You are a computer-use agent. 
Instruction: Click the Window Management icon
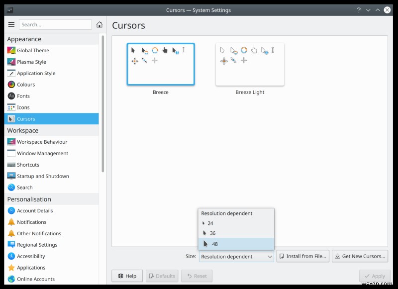pos(11,153)
